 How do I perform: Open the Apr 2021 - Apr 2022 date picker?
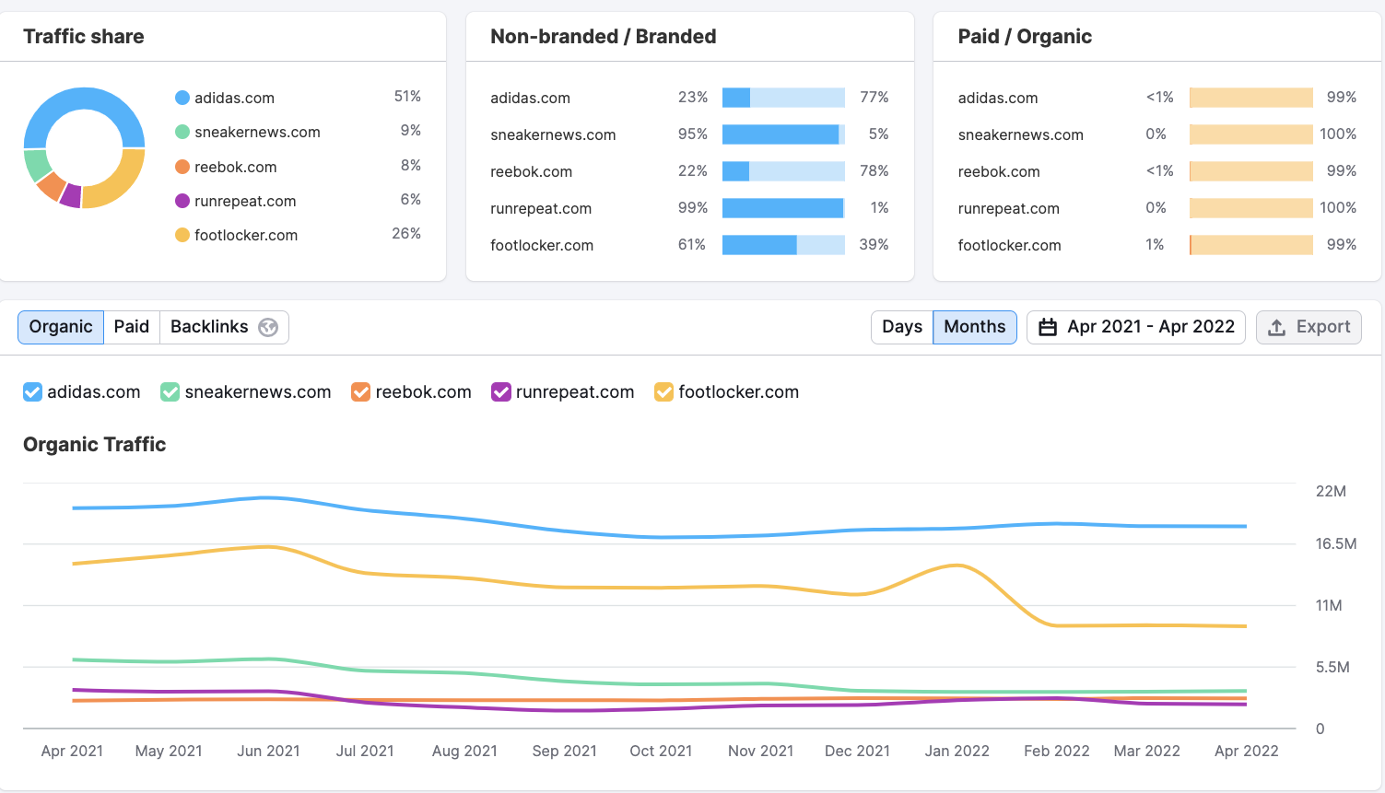pos(1136,327)
